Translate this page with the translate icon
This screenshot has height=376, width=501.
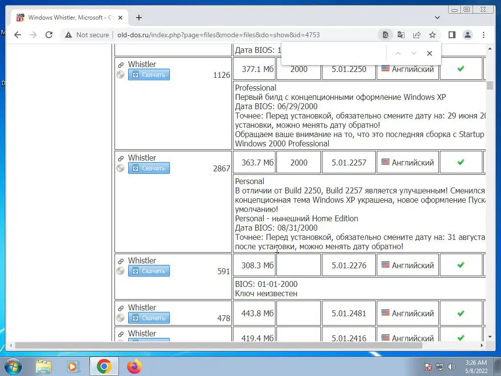pyautogui.click(x=401, y=35)
